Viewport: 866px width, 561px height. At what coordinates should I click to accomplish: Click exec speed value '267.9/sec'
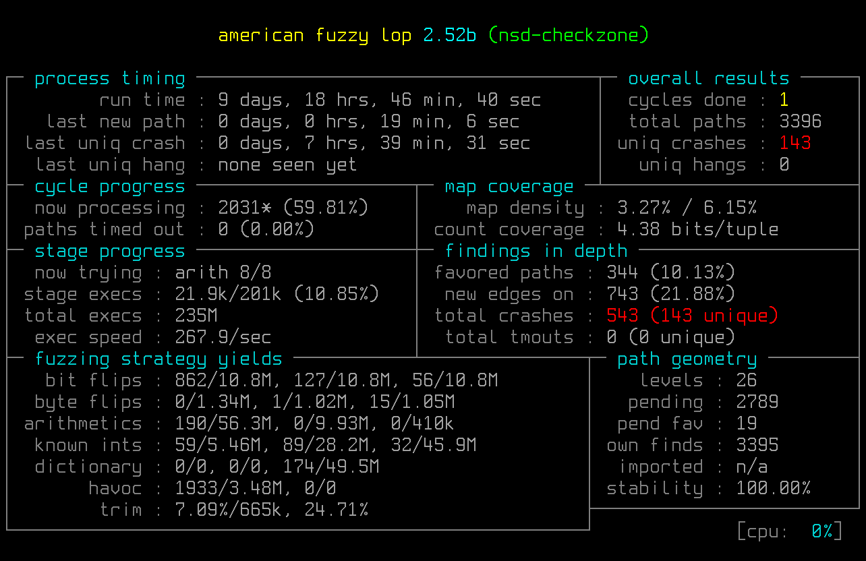pyautogui.click(x=223, y=338)
